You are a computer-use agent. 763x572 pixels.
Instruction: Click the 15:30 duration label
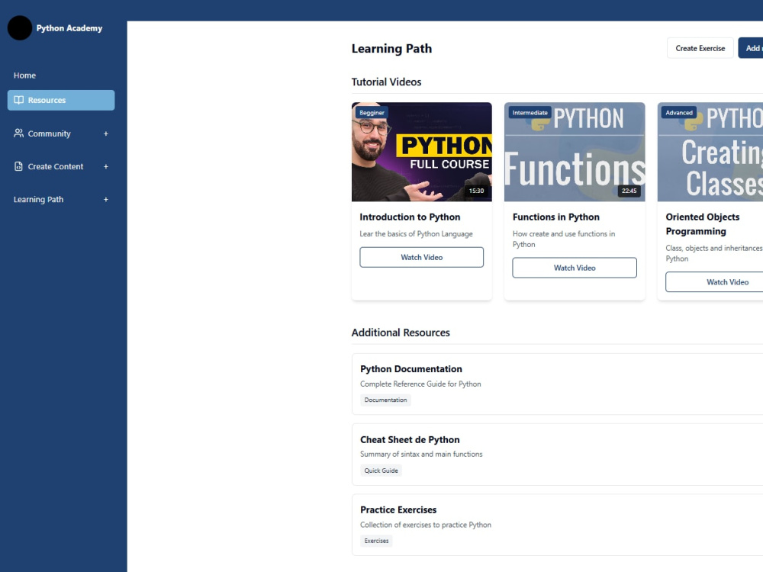476,191
